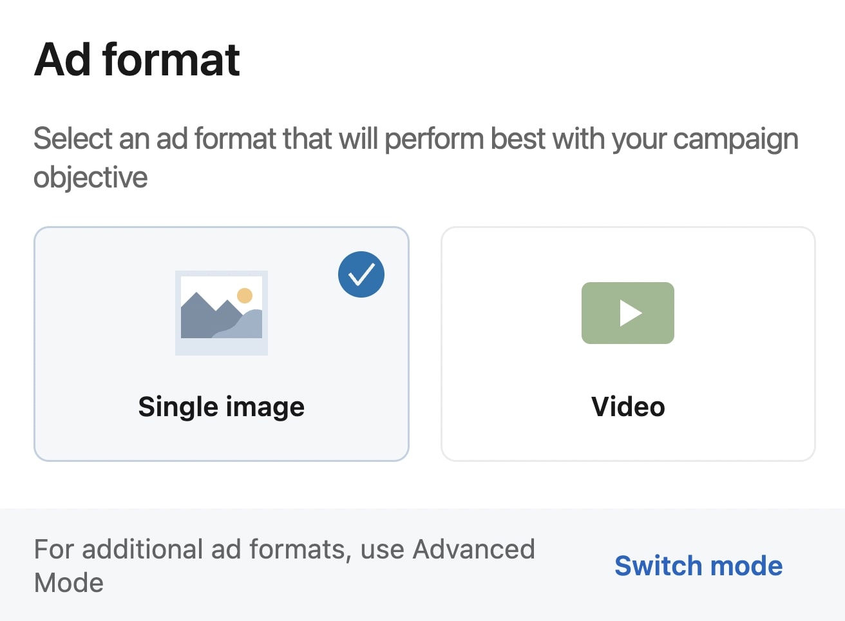This screenshot has width=845, height=621.
Task: Open Advanced Mode via Switch mode
Action: [698, 566]
